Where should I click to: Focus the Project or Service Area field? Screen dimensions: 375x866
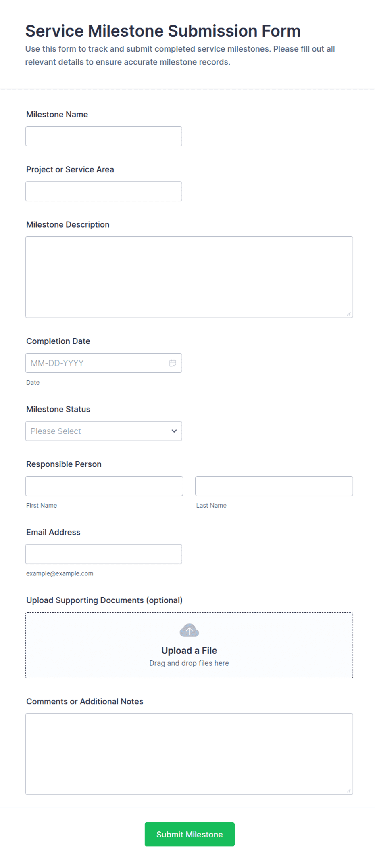104,191
